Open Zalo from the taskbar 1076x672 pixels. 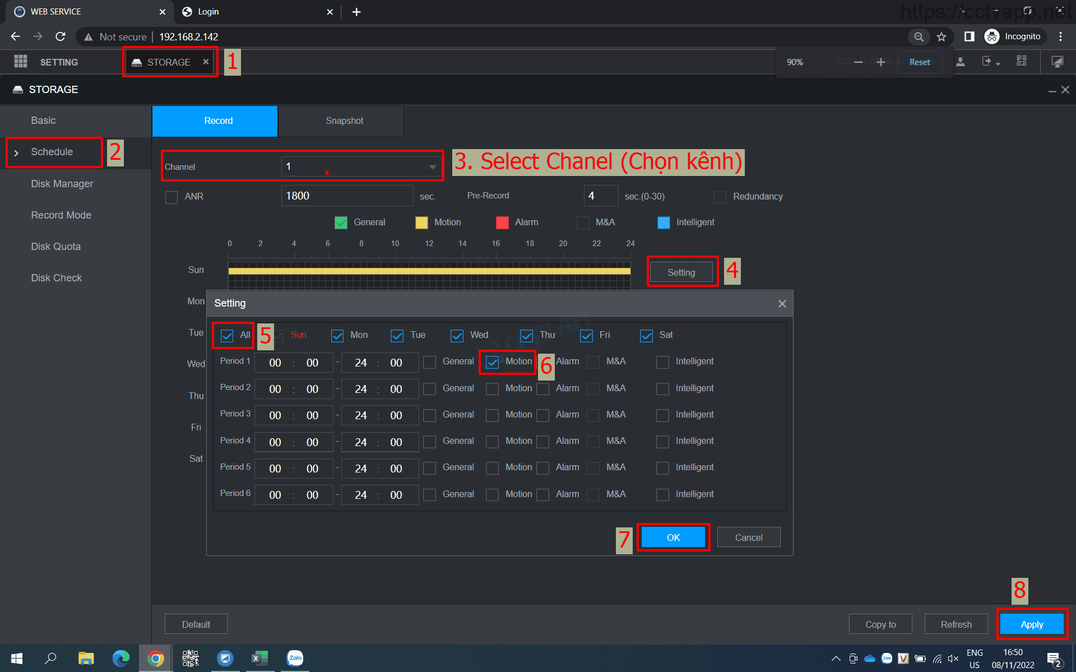(x=295, y=658)
